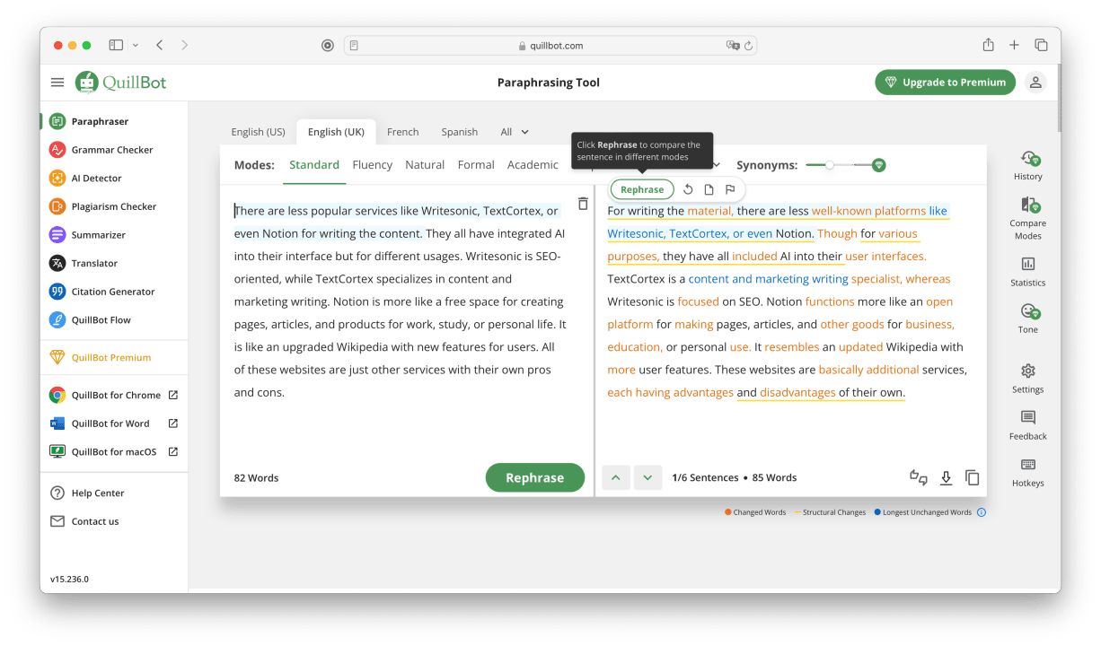Viewport: 1101px width, 646px height.
Task: Rate output with thumbs icon
Action: 919,477
